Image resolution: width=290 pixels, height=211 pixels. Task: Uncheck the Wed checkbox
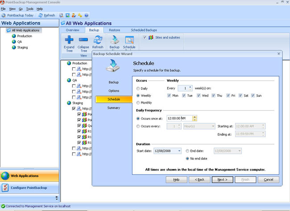199,95
